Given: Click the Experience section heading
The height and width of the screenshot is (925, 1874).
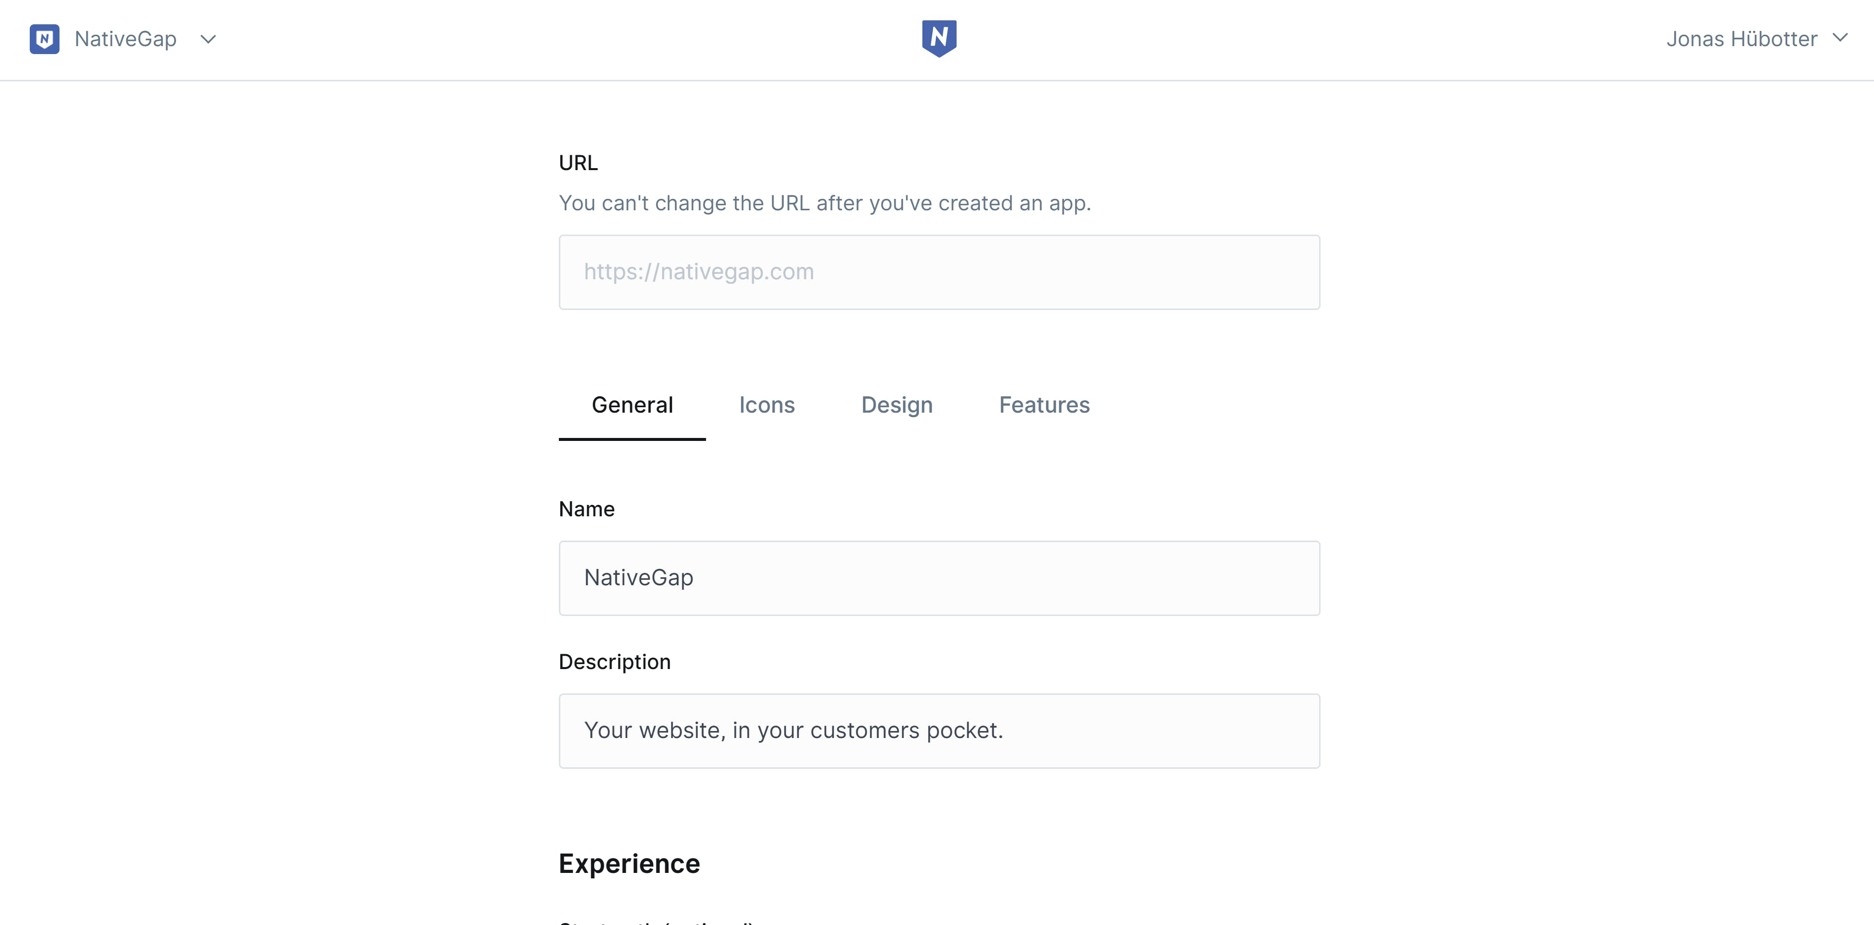Looking at the screenshot, I should click(x=628, y=864).
